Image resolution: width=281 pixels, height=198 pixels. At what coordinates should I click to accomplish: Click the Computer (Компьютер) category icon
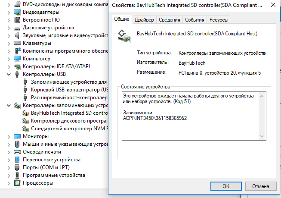17,59
